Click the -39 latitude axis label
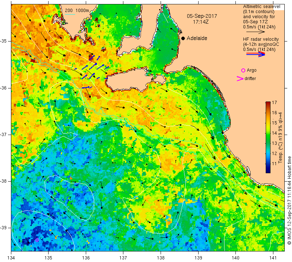 [5, 228]
